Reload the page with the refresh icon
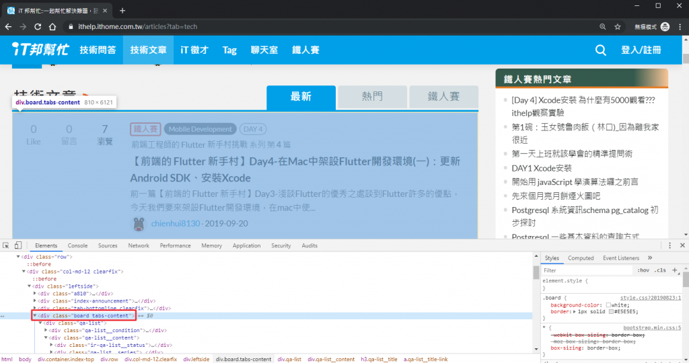Screen dimensions: 689x363 click(x=38, y=27)
